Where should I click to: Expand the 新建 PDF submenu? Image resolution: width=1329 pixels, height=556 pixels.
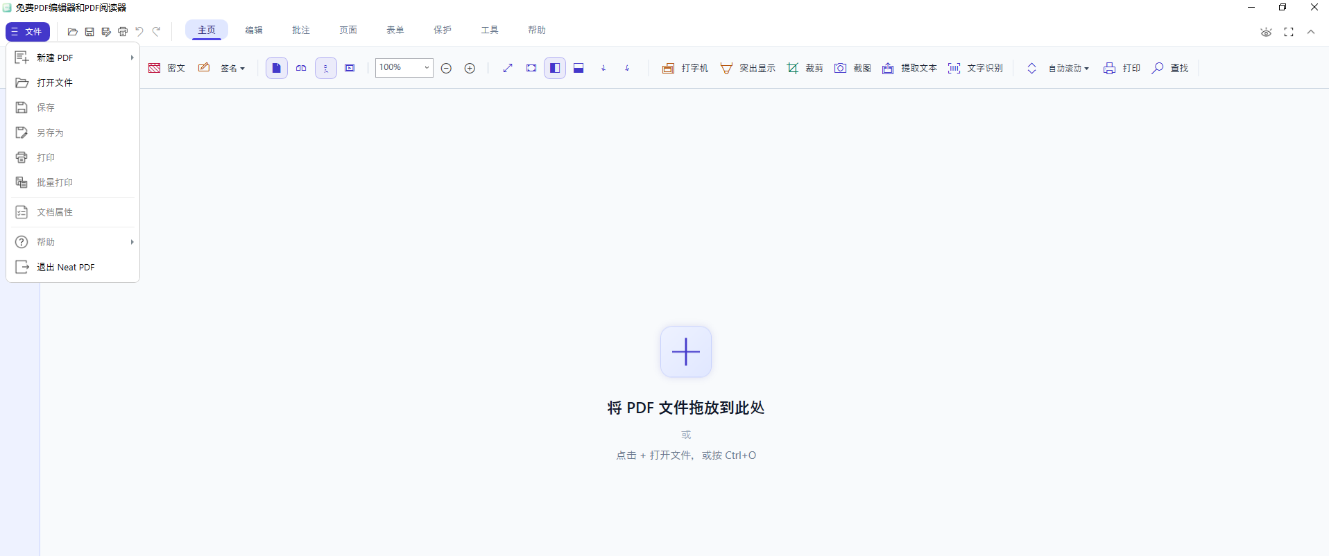point(73,58)
